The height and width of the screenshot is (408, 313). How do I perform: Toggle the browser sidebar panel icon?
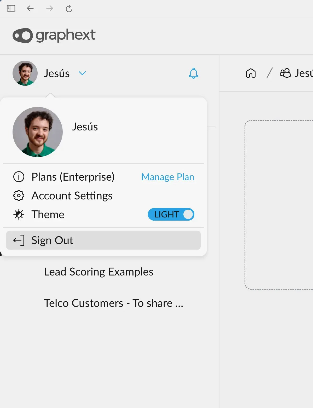11,8
